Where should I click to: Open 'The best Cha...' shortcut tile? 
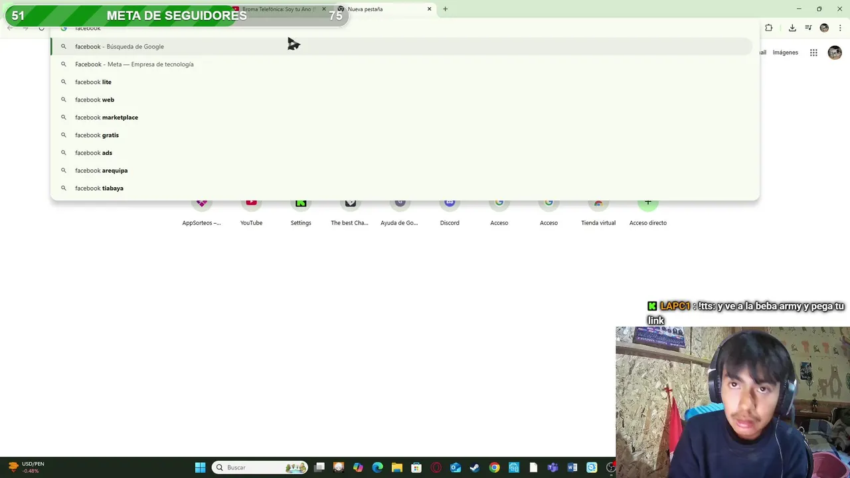tap(350, 212)
